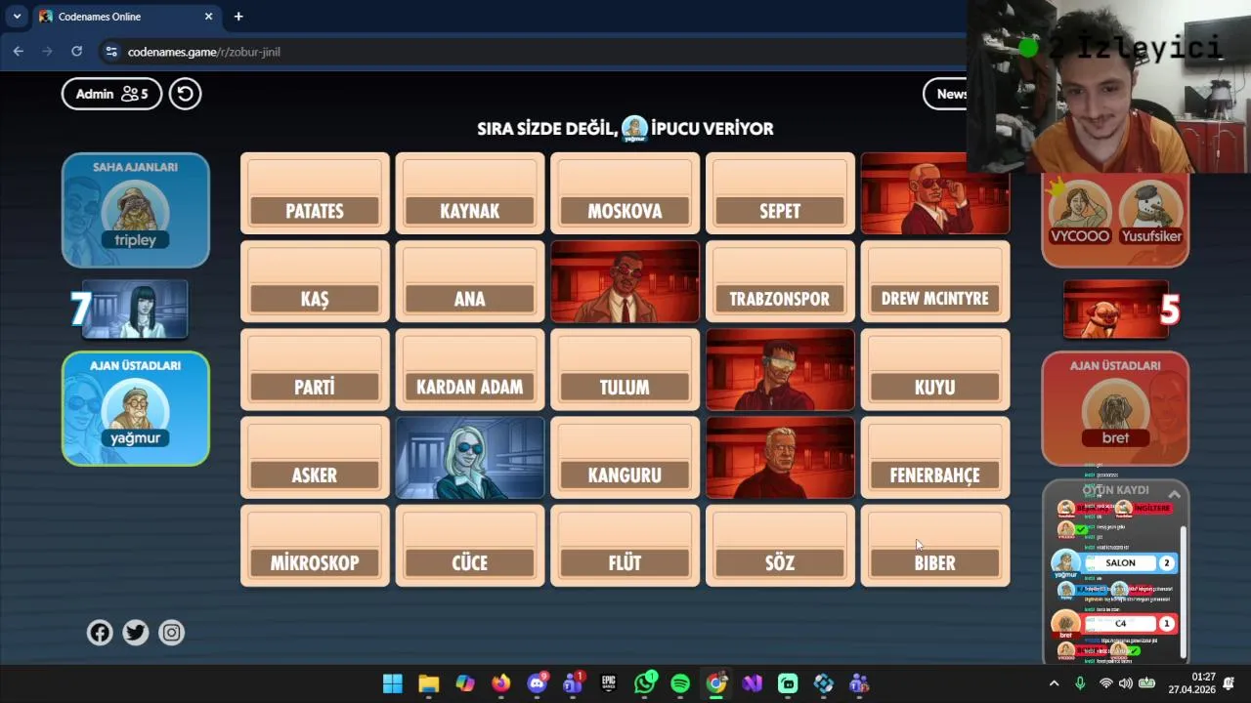Open Codenames Facebook page icon
Viewport: 1251px width, 703px height.
tap(100, 633)
